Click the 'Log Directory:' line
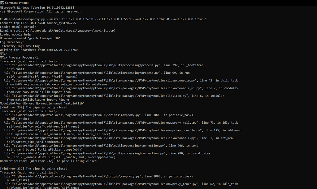The height and width of the screenshot is (189, 317). coord(12,42)
